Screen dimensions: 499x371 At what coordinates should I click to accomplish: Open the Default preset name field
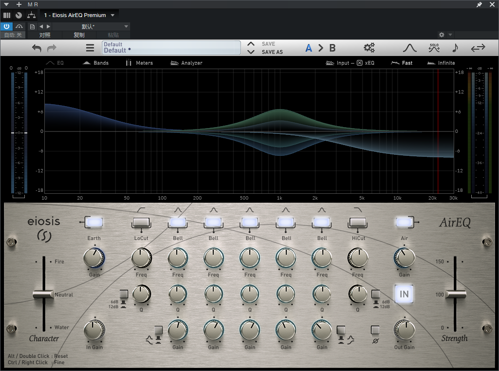point(171,48)
